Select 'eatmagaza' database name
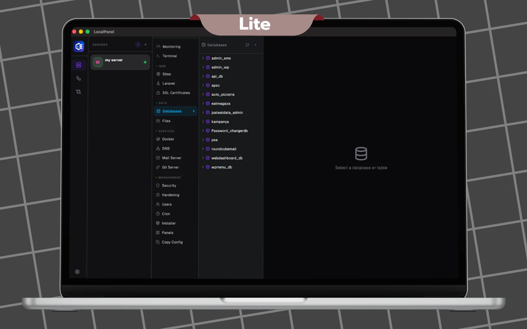Viewport: 527px width, 329px height. pyautogui.click(x=221, y=103)
